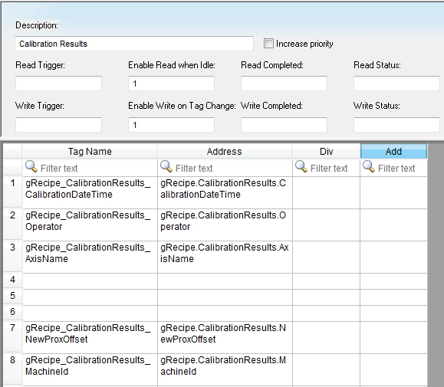
Task: Select row header number 8
Action: (x=13, y=369)
